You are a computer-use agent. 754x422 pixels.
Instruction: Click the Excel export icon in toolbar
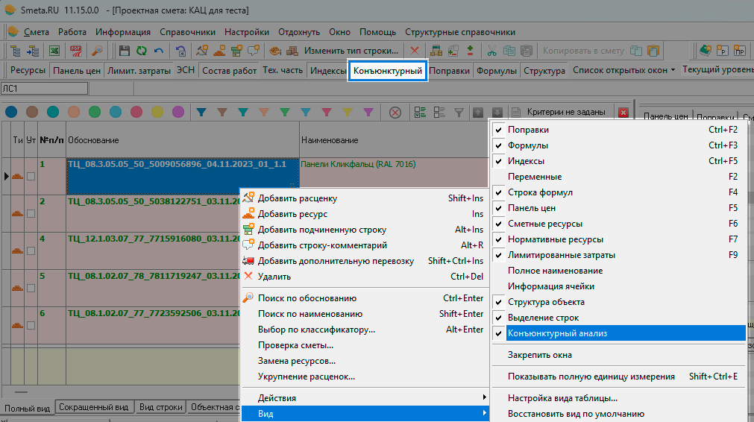pyautogui.click(x=54, y=51)
